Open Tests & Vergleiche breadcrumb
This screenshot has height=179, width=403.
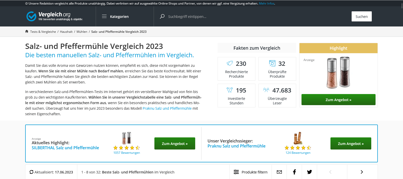(x=43, y=32)
